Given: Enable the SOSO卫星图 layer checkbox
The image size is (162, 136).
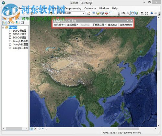Looking at the screenshot, I should (x=10, y=34).
